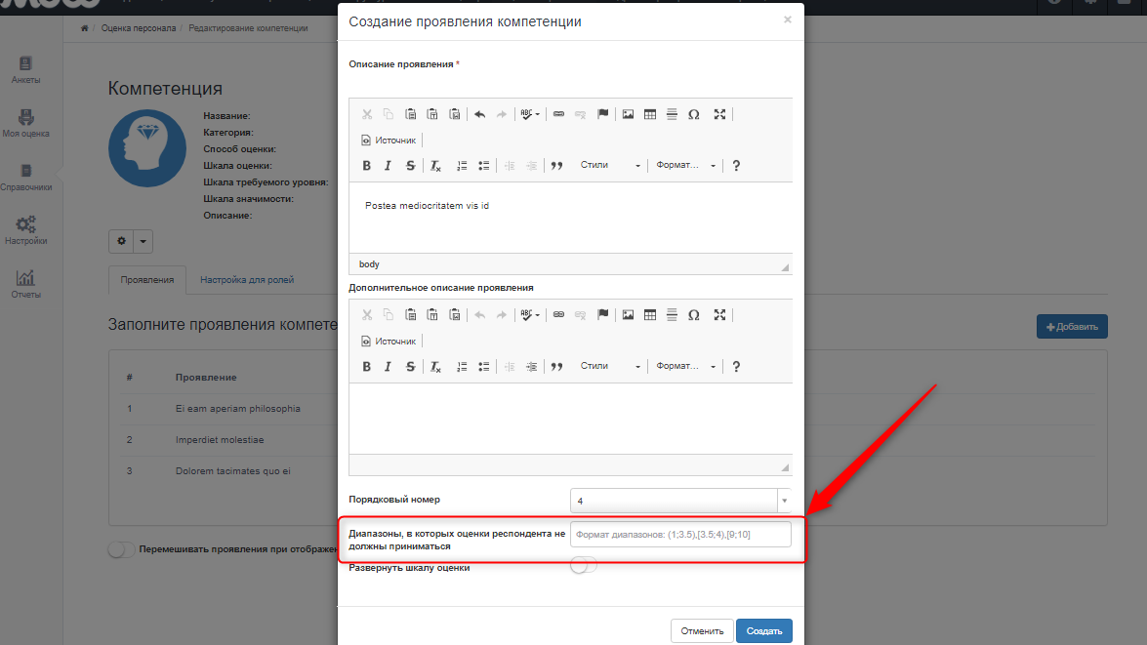The image size is (1147, 645).
Task: Click block quote in the additional description editor
Action: point(557,367)
